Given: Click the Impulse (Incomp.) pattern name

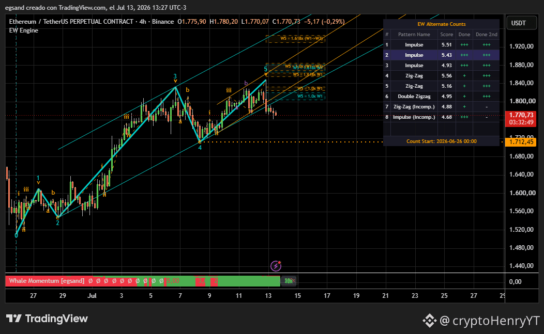Looking at the screenshot, I should coord(414,117).
